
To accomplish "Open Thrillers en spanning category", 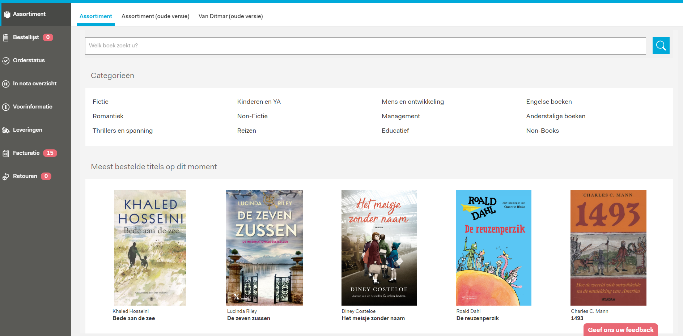I will click(x=123, y=131).
